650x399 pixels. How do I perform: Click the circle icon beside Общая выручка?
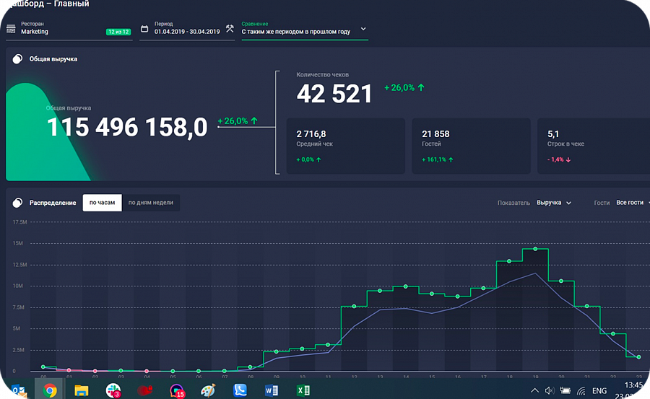point(17,59)
